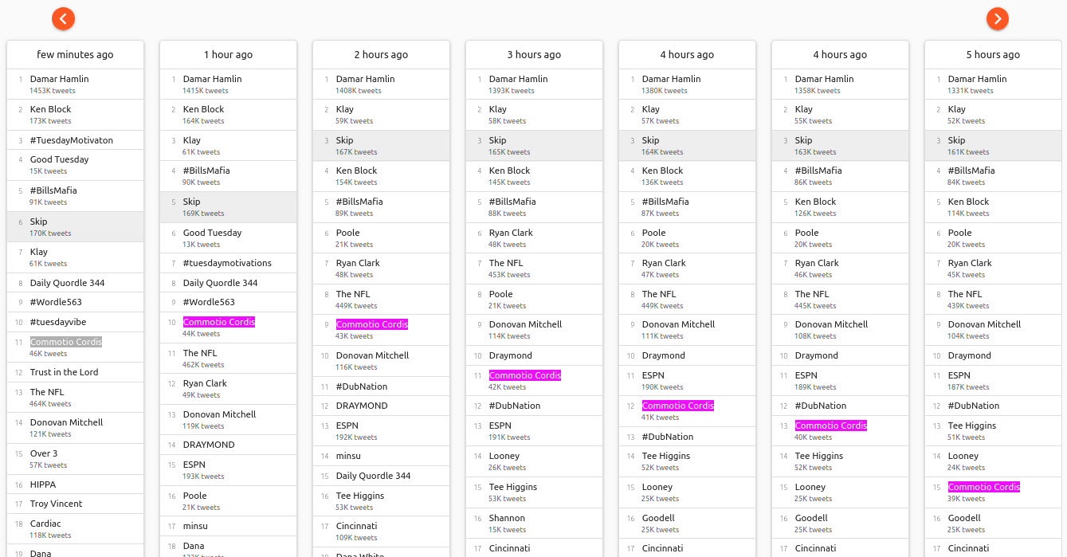This screenshot has height=557, width=1067.
Task: Select Commotio Cordis with 42K tweets
Action: 535,381
